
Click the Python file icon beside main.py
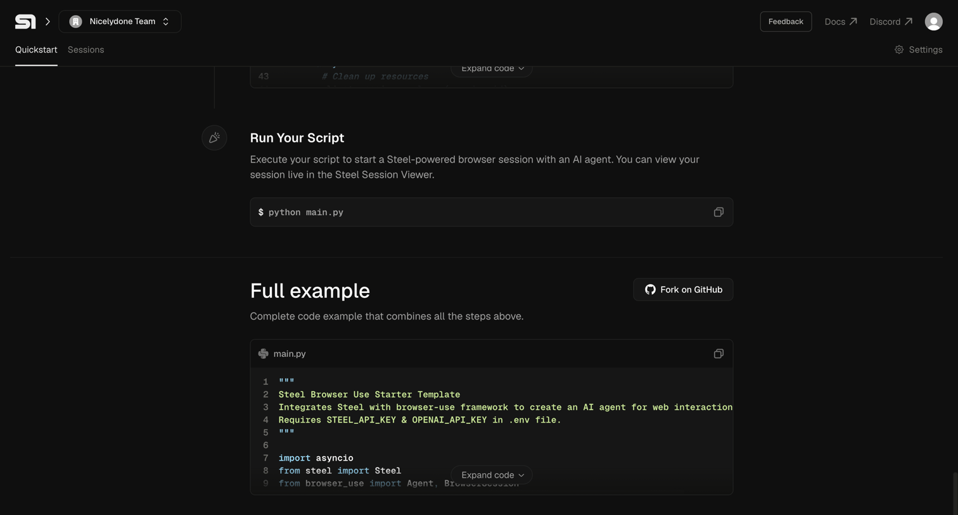coord(263,354)
